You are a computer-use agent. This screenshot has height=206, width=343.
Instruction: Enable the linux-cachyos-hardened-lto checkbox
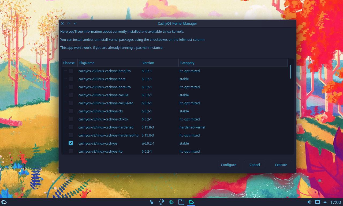coord(71,135)
